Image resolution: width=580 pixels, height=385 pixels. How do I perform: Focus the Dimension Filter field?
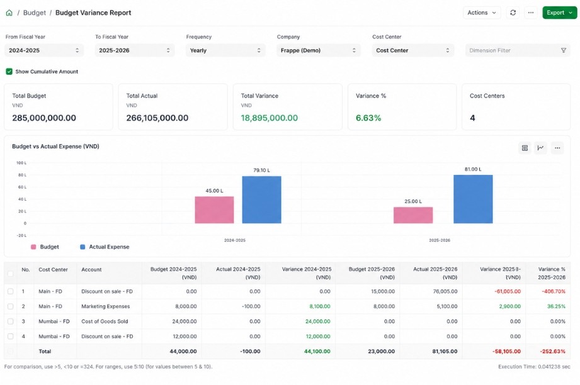[518, 50]
